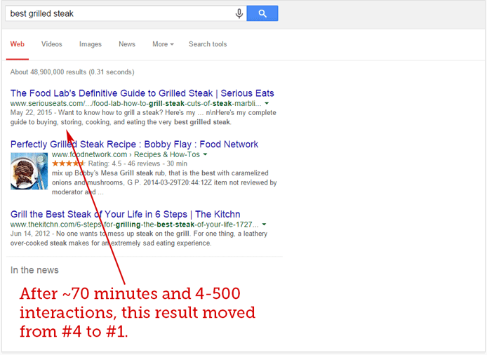Expand the thekitchn.com URL dropdown arrow

tap(264, 225)
